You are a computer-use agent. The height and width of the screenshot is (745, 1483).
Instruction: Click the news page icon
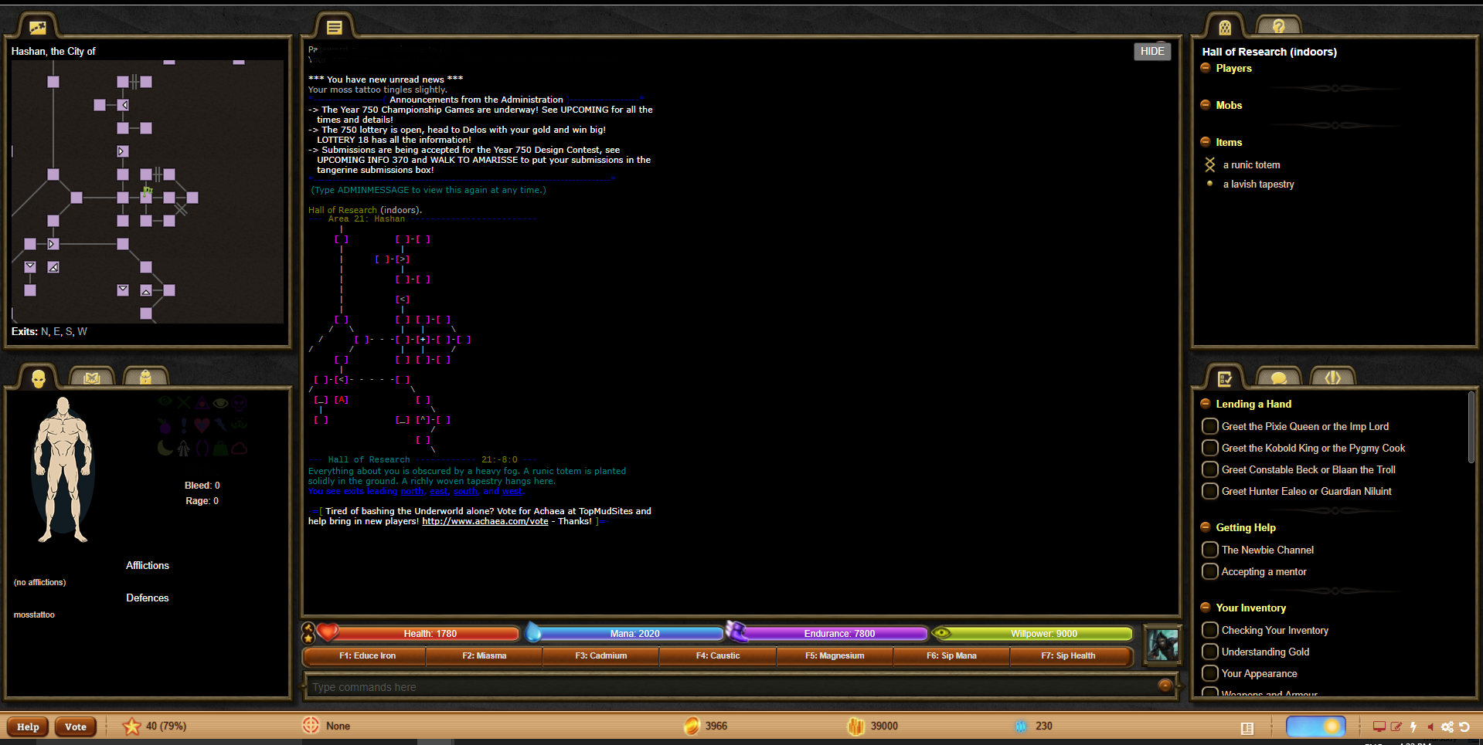1247,728
